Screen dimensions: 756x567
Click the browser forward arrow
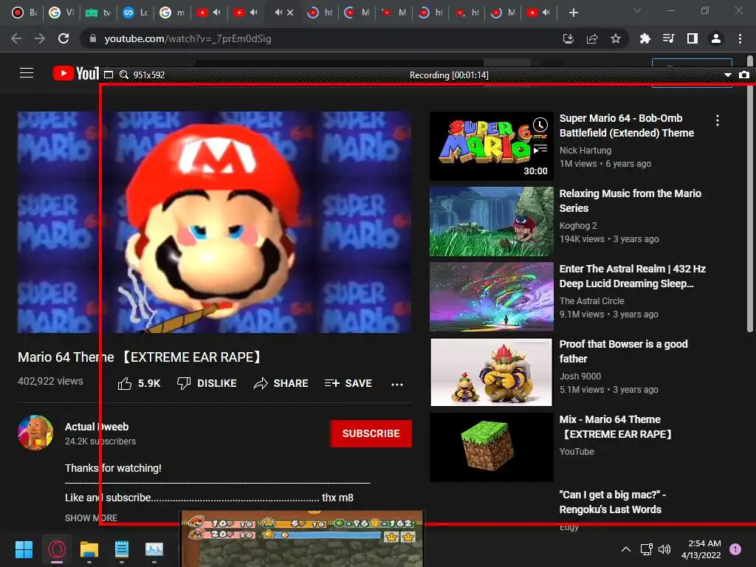(40, 38)
